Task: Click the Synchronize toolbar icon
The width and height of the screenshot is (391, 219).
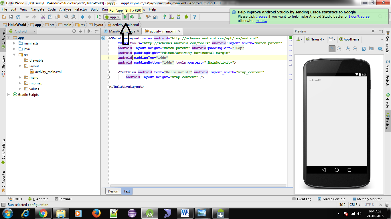Action: click(x=18, y=17)
